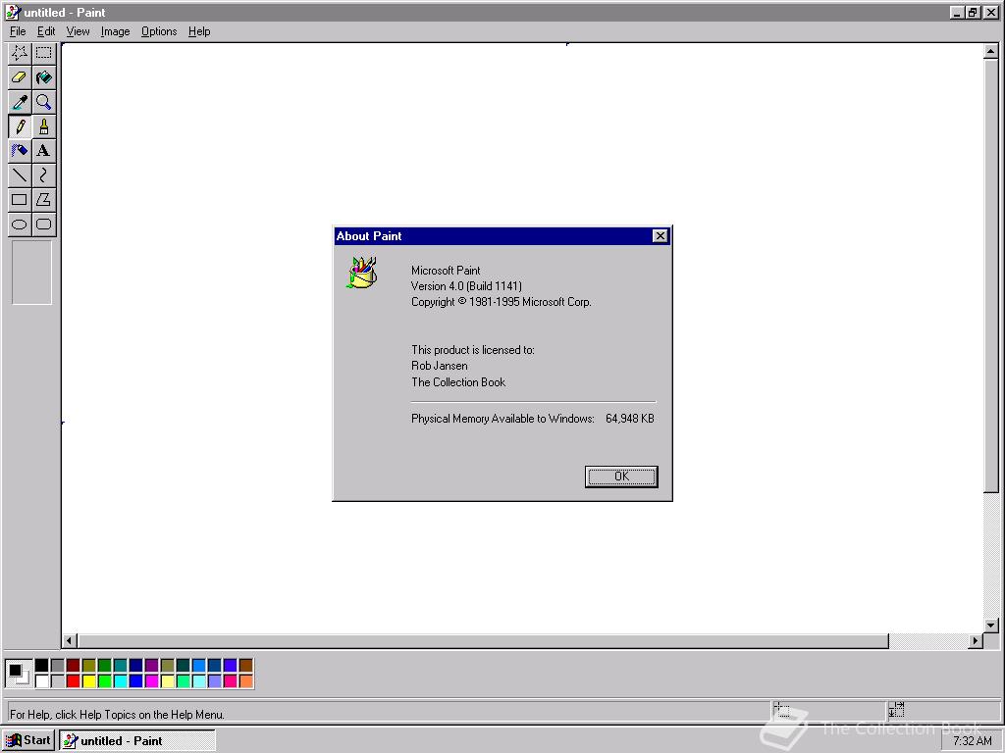
Task: Open the View menu
Action: click(x=78, y=31)
